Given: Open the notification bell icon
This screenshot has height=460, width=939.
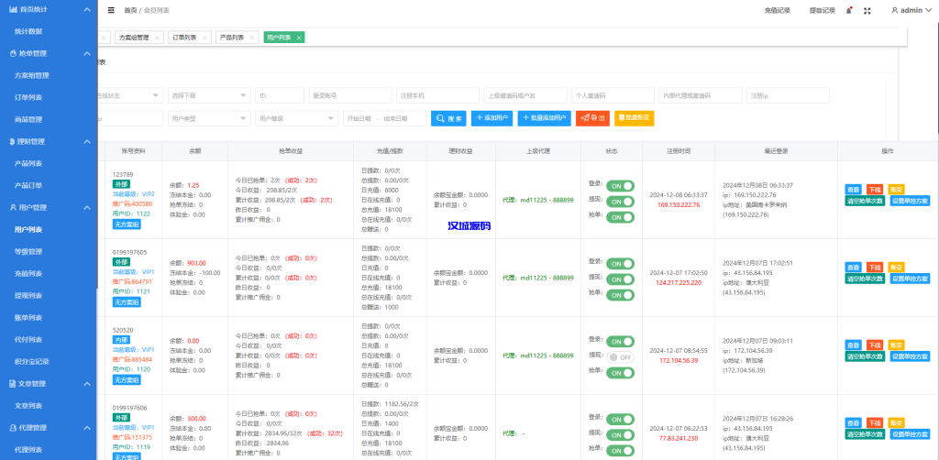Looking at the screenshot, I should click(x=849, y=10).
